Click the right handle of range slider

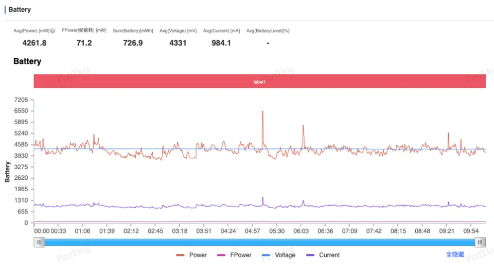[x=480, y=242]
